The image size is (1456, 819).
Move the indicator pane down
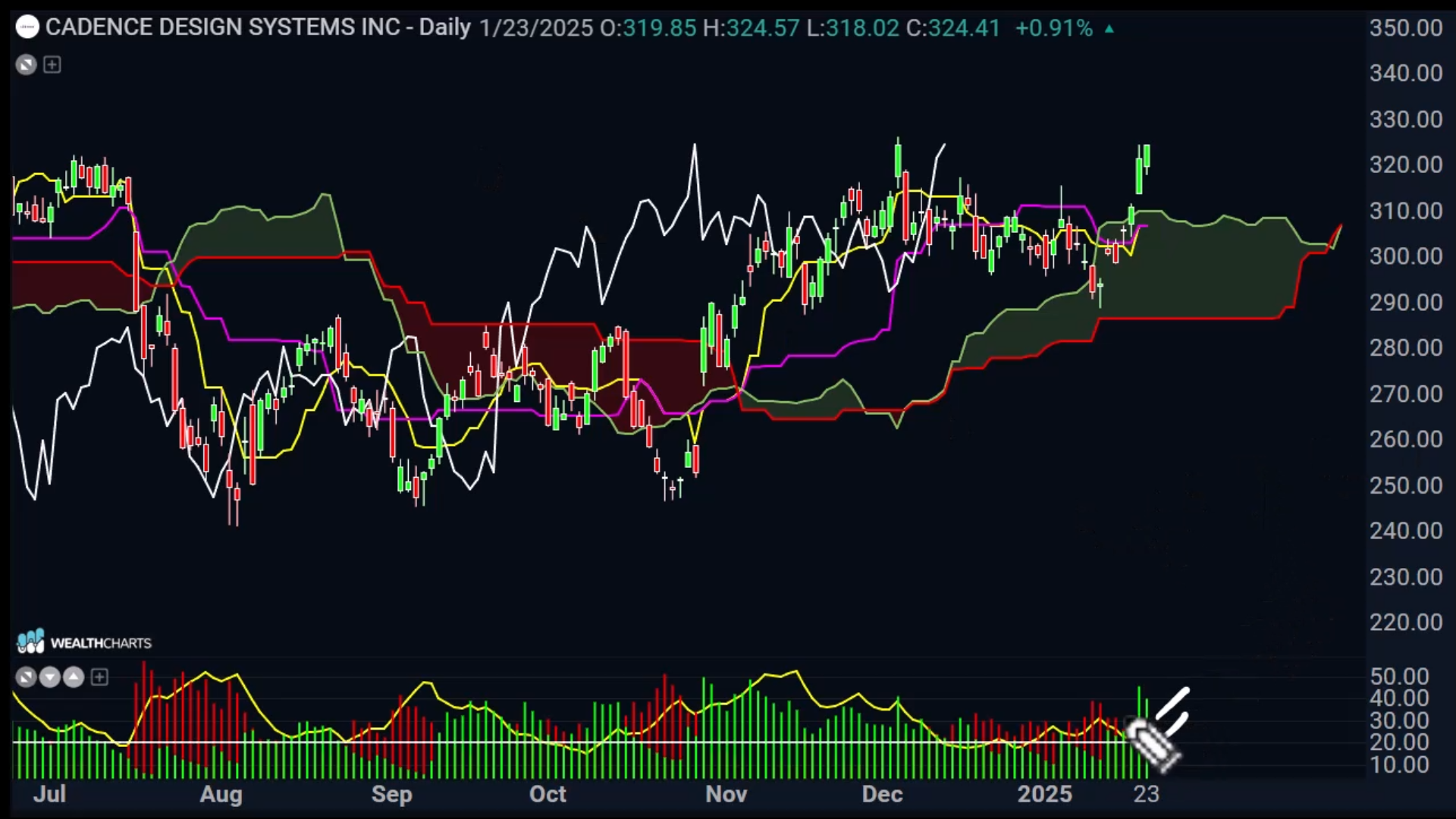pos(49,676)
